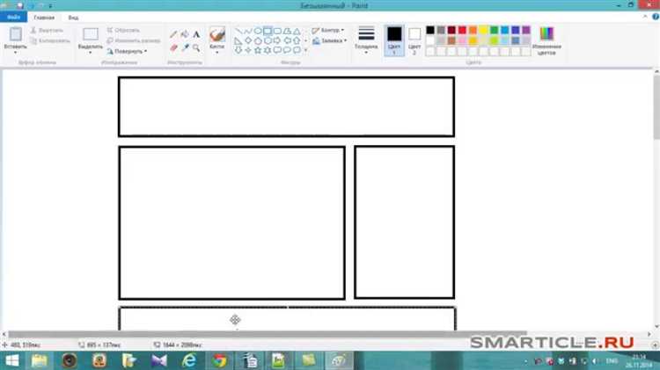The height and width of the screenshot is (370, 660).
Task: Click the system tray volume icon
Action: click(x=595, y=361)
